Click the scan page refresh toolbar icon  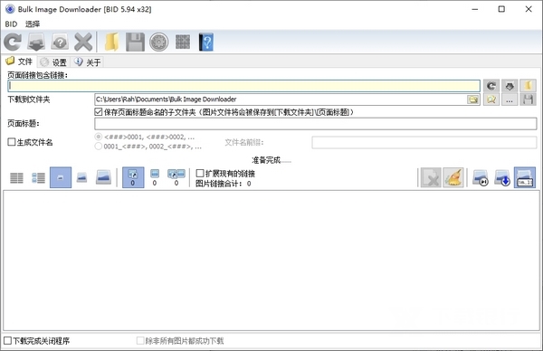click(13, 42)
